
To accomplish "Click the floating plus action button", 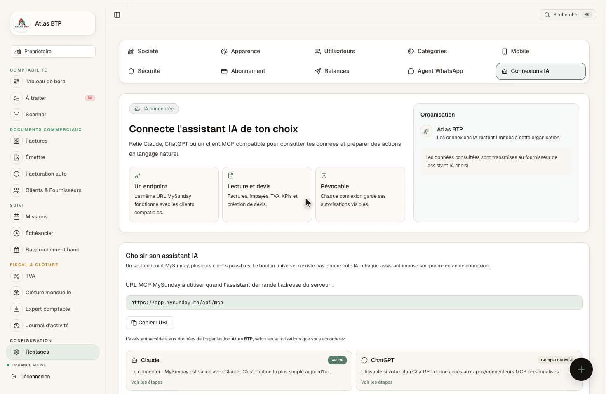I will point(581,369).
